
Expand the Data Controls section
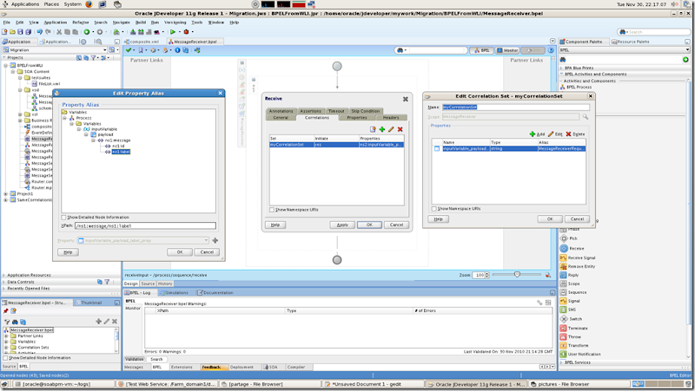click(x=4, y=282)
